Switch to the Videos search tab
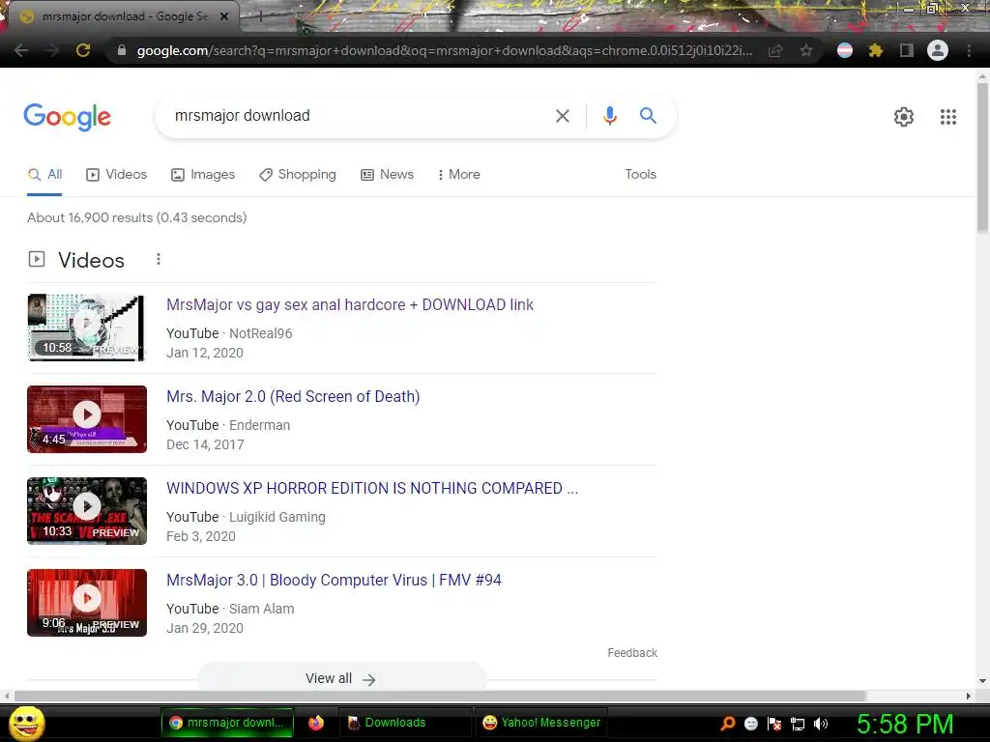 point(116,175)
